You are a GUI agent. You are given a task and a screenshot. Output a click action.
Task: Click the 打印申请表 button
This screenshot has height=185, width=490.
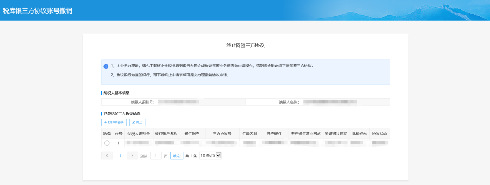coord(114,123)
